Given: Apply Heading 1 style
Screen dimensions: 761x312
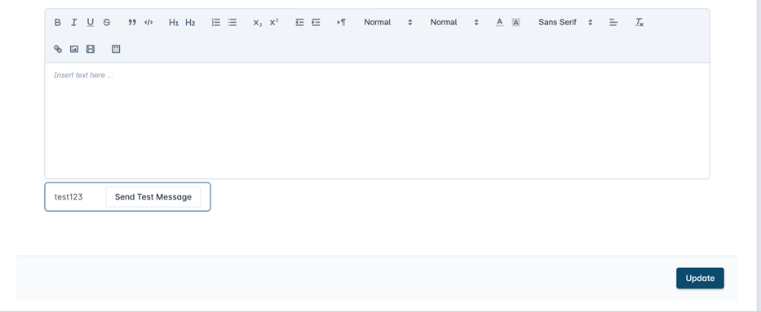Looking at the screenshot, I should point(174,22).
